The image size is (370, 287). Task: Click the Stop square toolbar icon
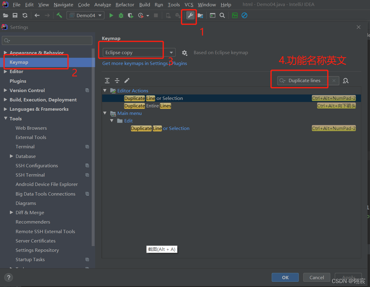[x=156, y=15]
